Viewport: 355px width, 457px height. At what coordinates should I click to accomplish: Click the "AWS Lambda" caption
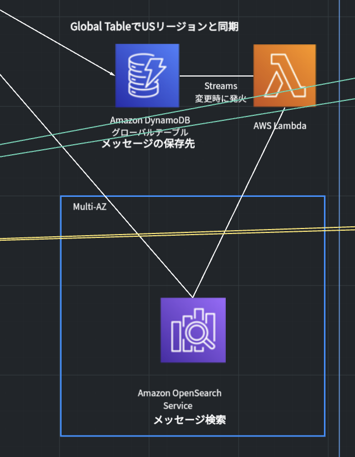point(280,126)
